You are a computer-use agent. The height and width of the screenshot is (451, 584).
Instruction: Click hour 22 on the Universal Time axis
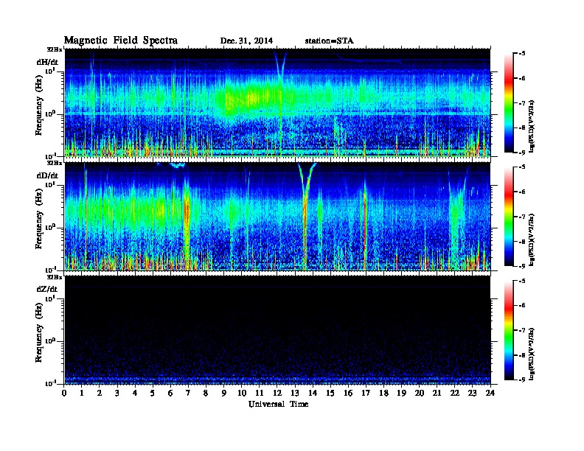455,393
